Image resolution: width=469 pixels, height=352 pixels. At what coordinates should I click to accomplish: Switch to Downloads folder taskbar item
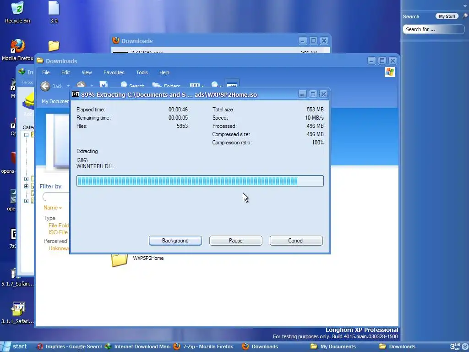[397, 346]
